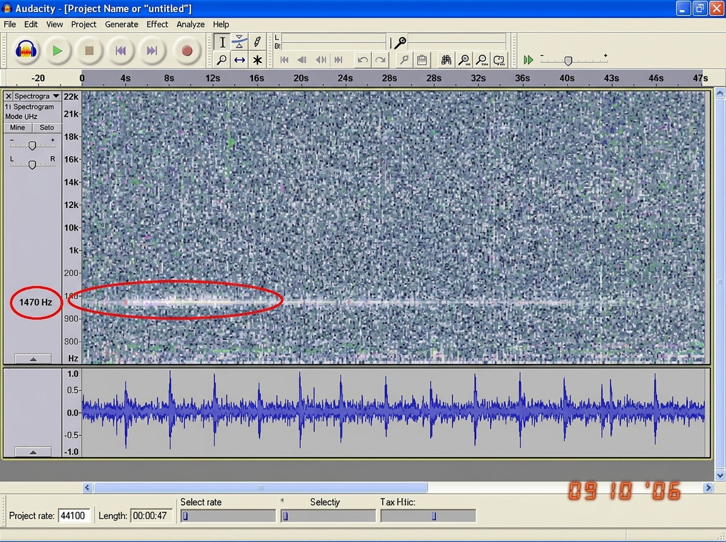Image resolution: width=726 pixels, height=542 pixels.
Task: Click the Zoom In magnifier icon
Action: (464, 59)
